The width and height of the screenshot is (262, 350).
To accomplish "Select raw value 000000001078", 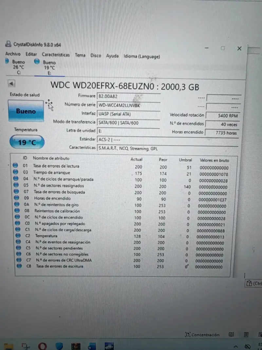I will 214,174.
